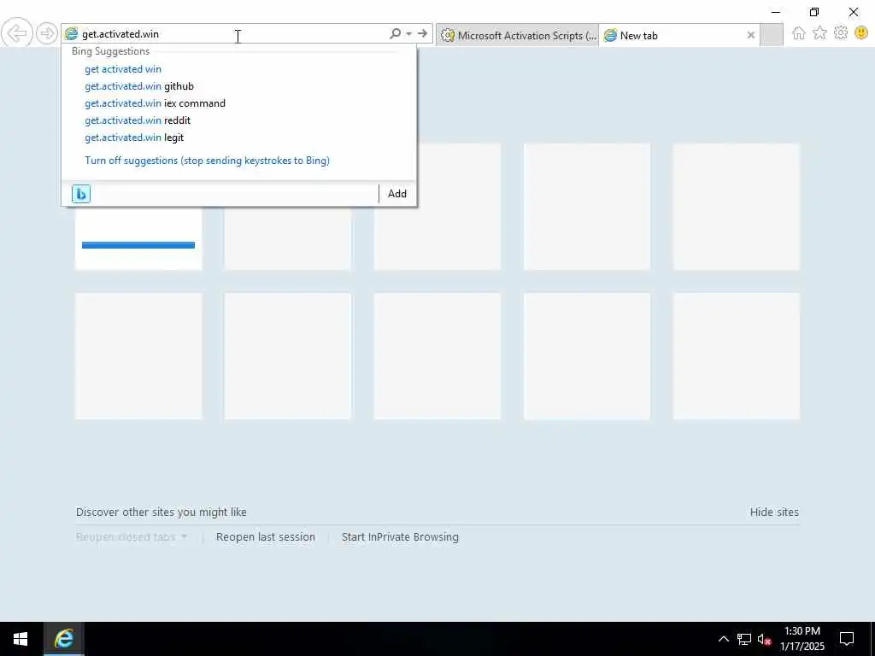Click the network status tray icon
The image size is (875, 656).
(744, 639)
